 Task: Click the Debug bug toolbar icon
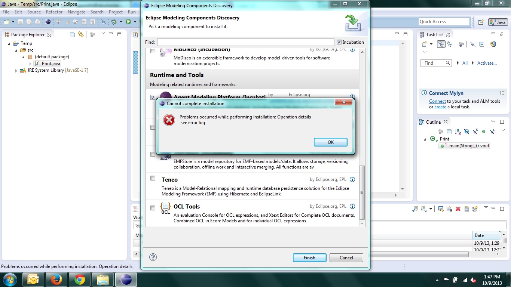114,22
